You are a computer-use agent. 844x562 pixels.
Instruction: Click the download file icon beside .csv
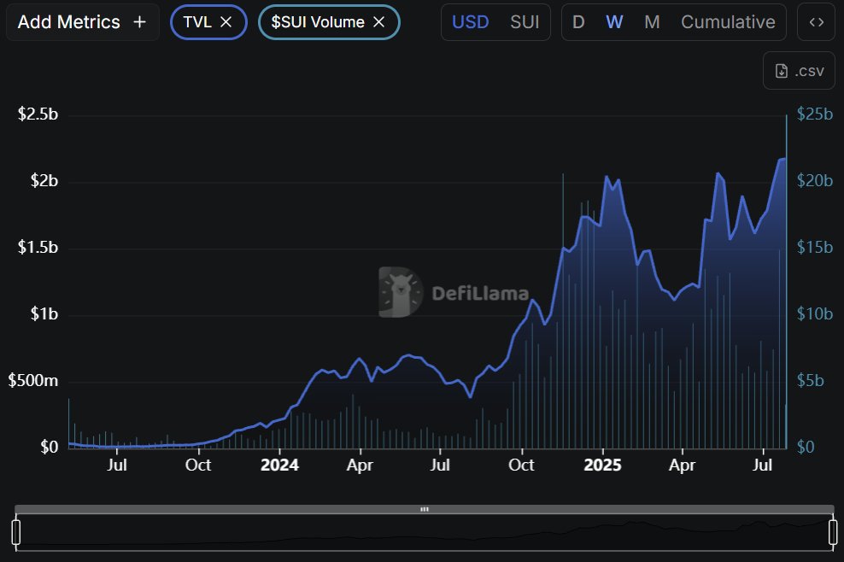pyautogui.click(x=782, y=71)
